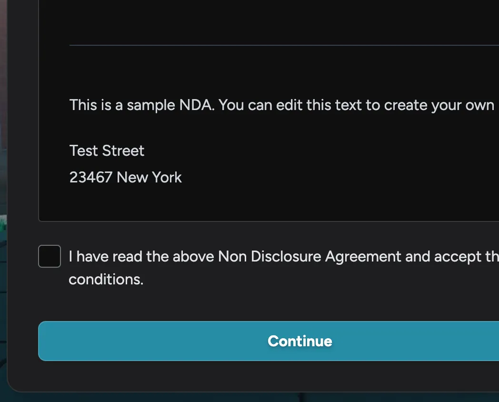499x402 pixels.
Task: Select the sample NDA introduction sentence
Action: click(281, 105)
